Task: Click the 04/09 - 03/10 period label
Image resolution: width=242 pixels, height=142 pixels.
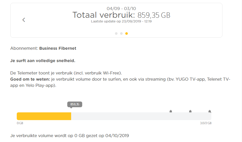Action: tap(121, 9)
